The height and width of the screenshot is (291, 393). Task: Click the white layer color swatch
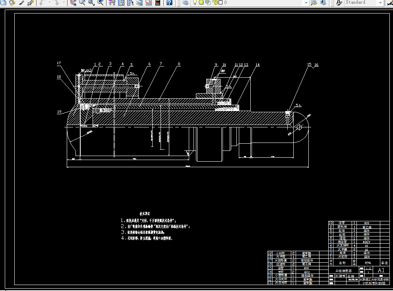221,2
